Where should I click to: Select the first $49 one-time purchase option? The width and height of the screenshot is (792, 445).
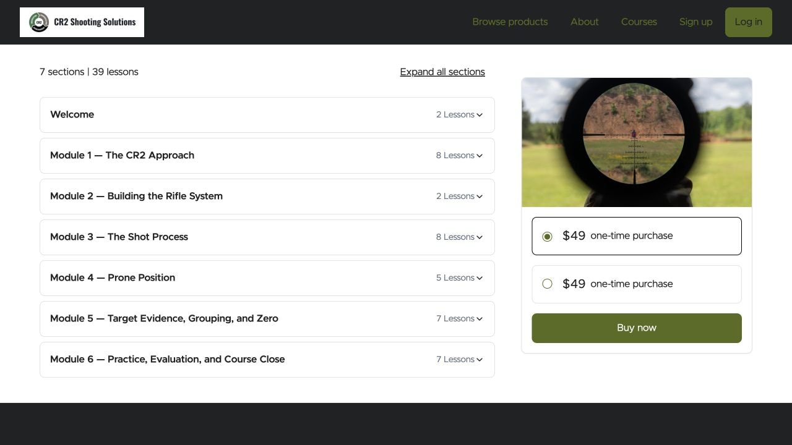[x=637, y=236]
